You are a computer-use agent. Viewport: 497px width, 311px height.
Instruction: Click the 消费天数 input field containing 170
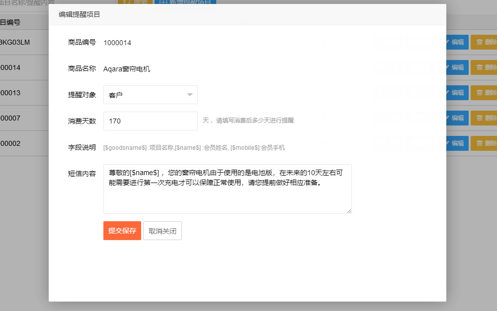[x=151, y=121]
